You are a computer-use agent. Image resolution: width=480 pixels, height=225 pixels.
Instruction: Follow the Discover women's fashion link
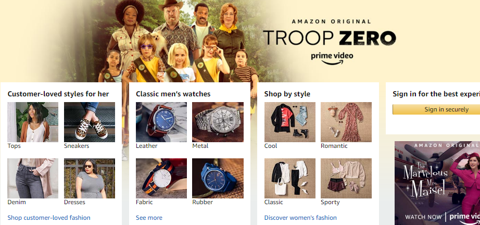tap(300, 218)
